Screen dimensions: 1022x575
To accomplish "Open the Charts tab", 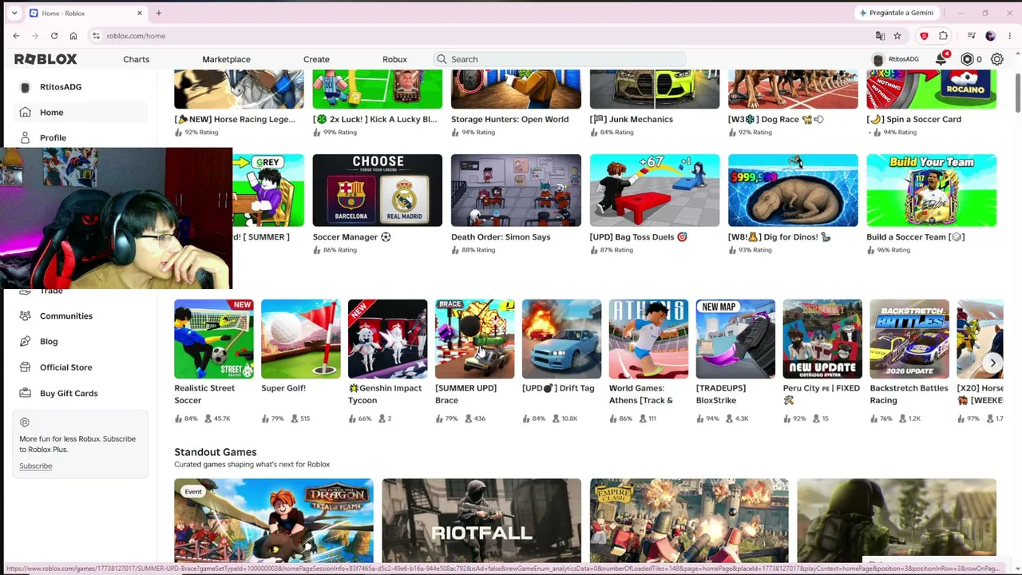I will 137,59.
